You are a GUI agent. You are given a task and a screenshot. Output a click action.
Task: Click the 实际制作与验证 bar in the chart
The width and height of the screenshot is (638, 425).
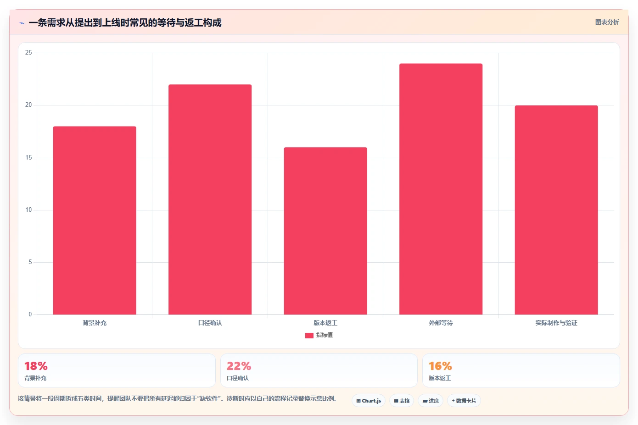click(556, 210)
